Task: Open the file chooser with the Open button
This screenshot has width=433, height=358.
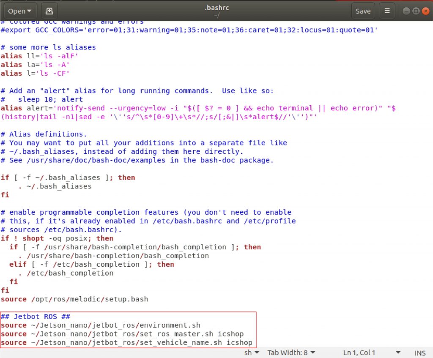Action: 20,11
